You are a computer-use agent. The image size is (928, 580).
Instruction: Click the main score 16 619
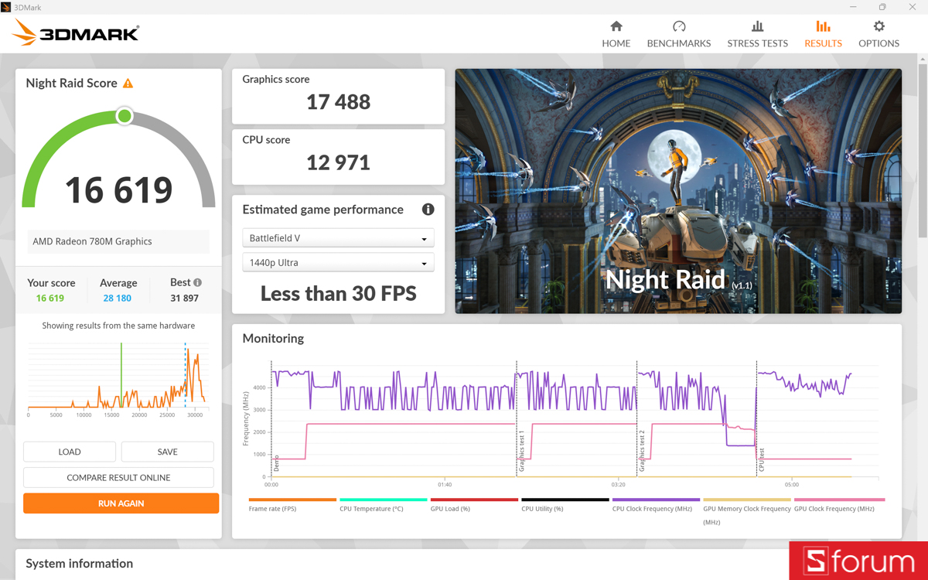tap(118, 190)
